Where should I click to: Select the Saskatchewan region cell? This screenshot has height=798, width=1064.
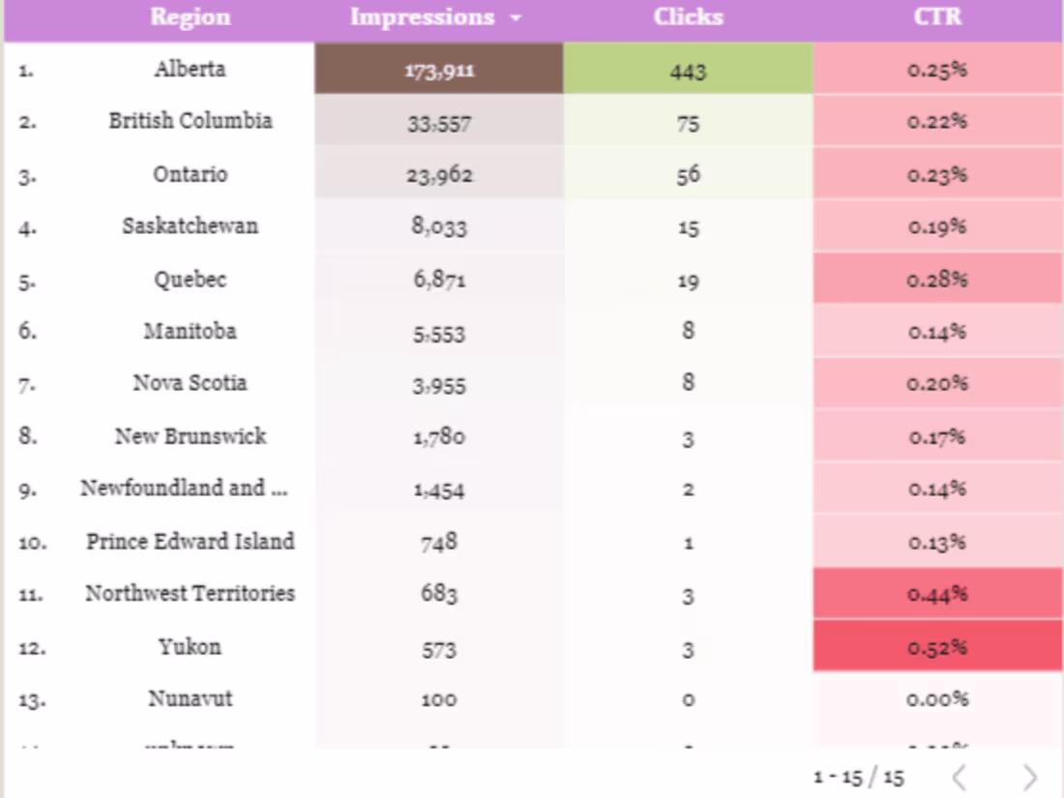pos(190,226)
